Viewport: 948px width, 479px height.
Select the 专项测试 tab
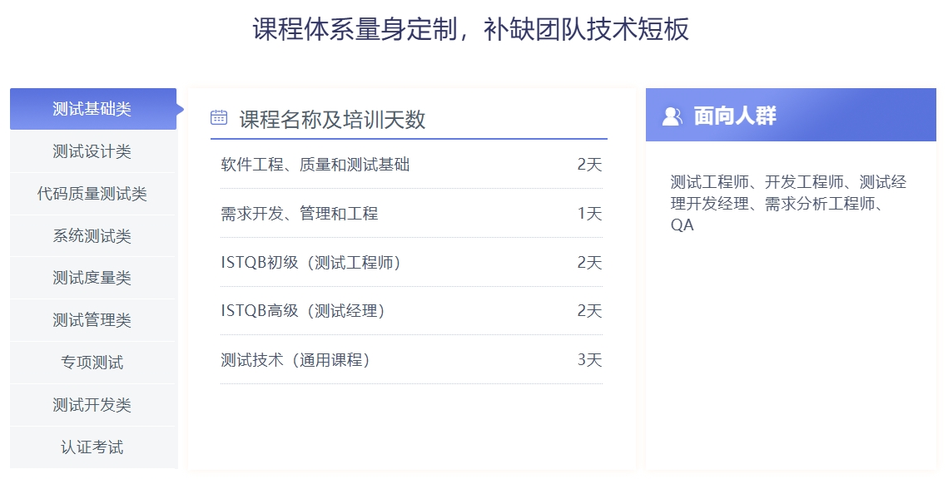click(x=92, y=363)
